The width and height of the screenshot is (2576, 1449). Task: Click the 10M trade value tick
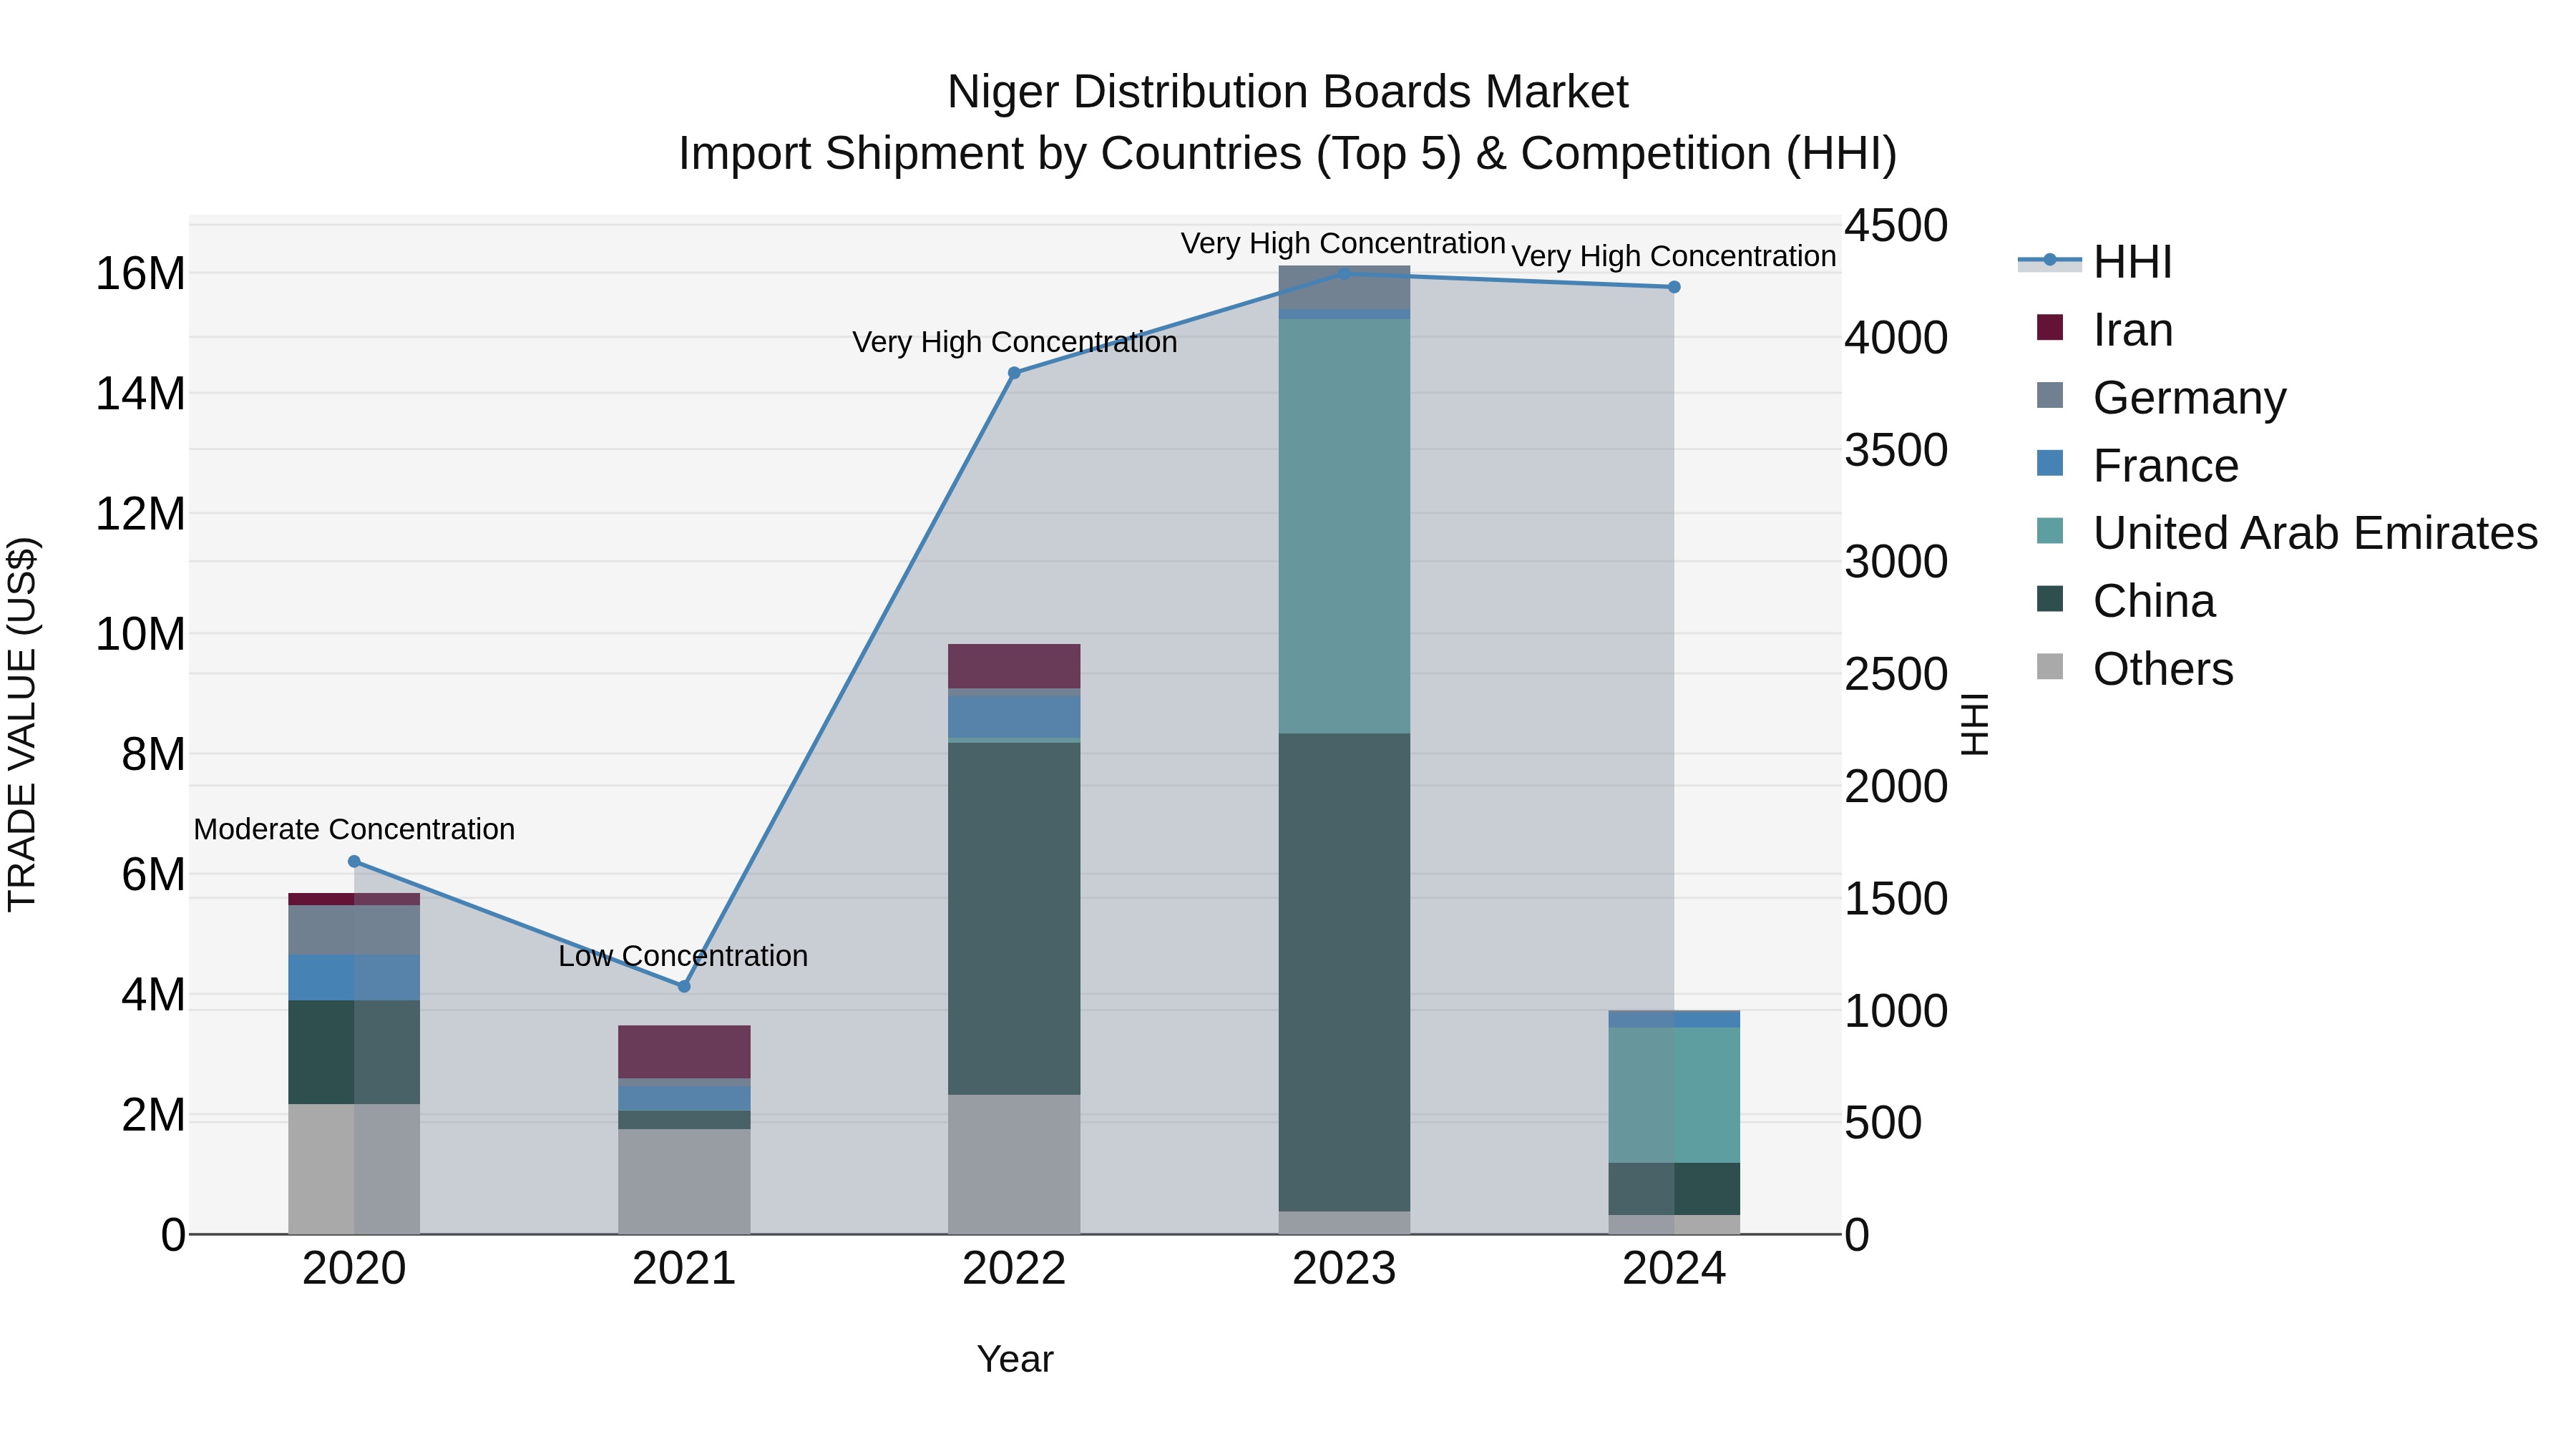(140, 634)
